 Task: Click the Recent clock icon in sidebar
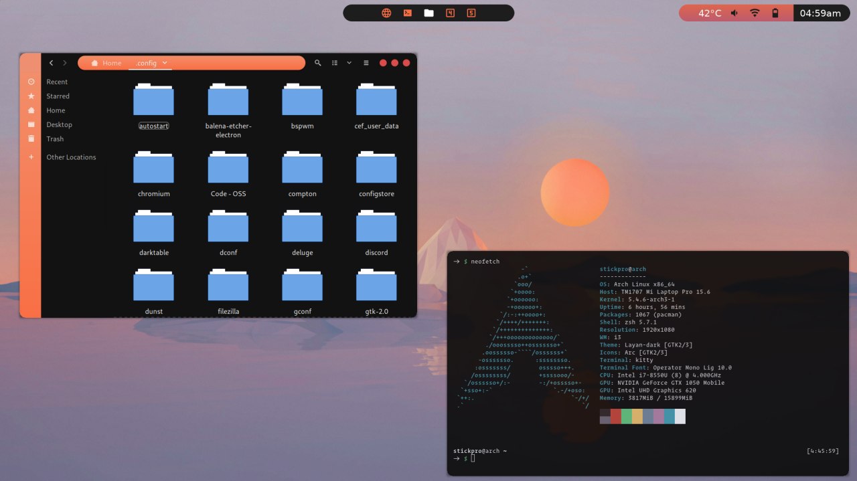[31, 82]
